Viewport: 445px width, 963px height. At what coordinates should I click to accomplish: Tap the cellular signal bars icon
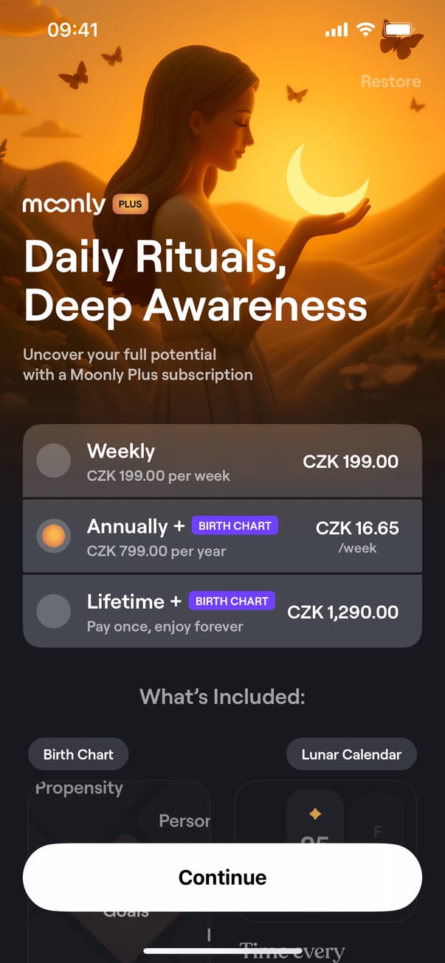pyautogui.click(x=336, y=30)
